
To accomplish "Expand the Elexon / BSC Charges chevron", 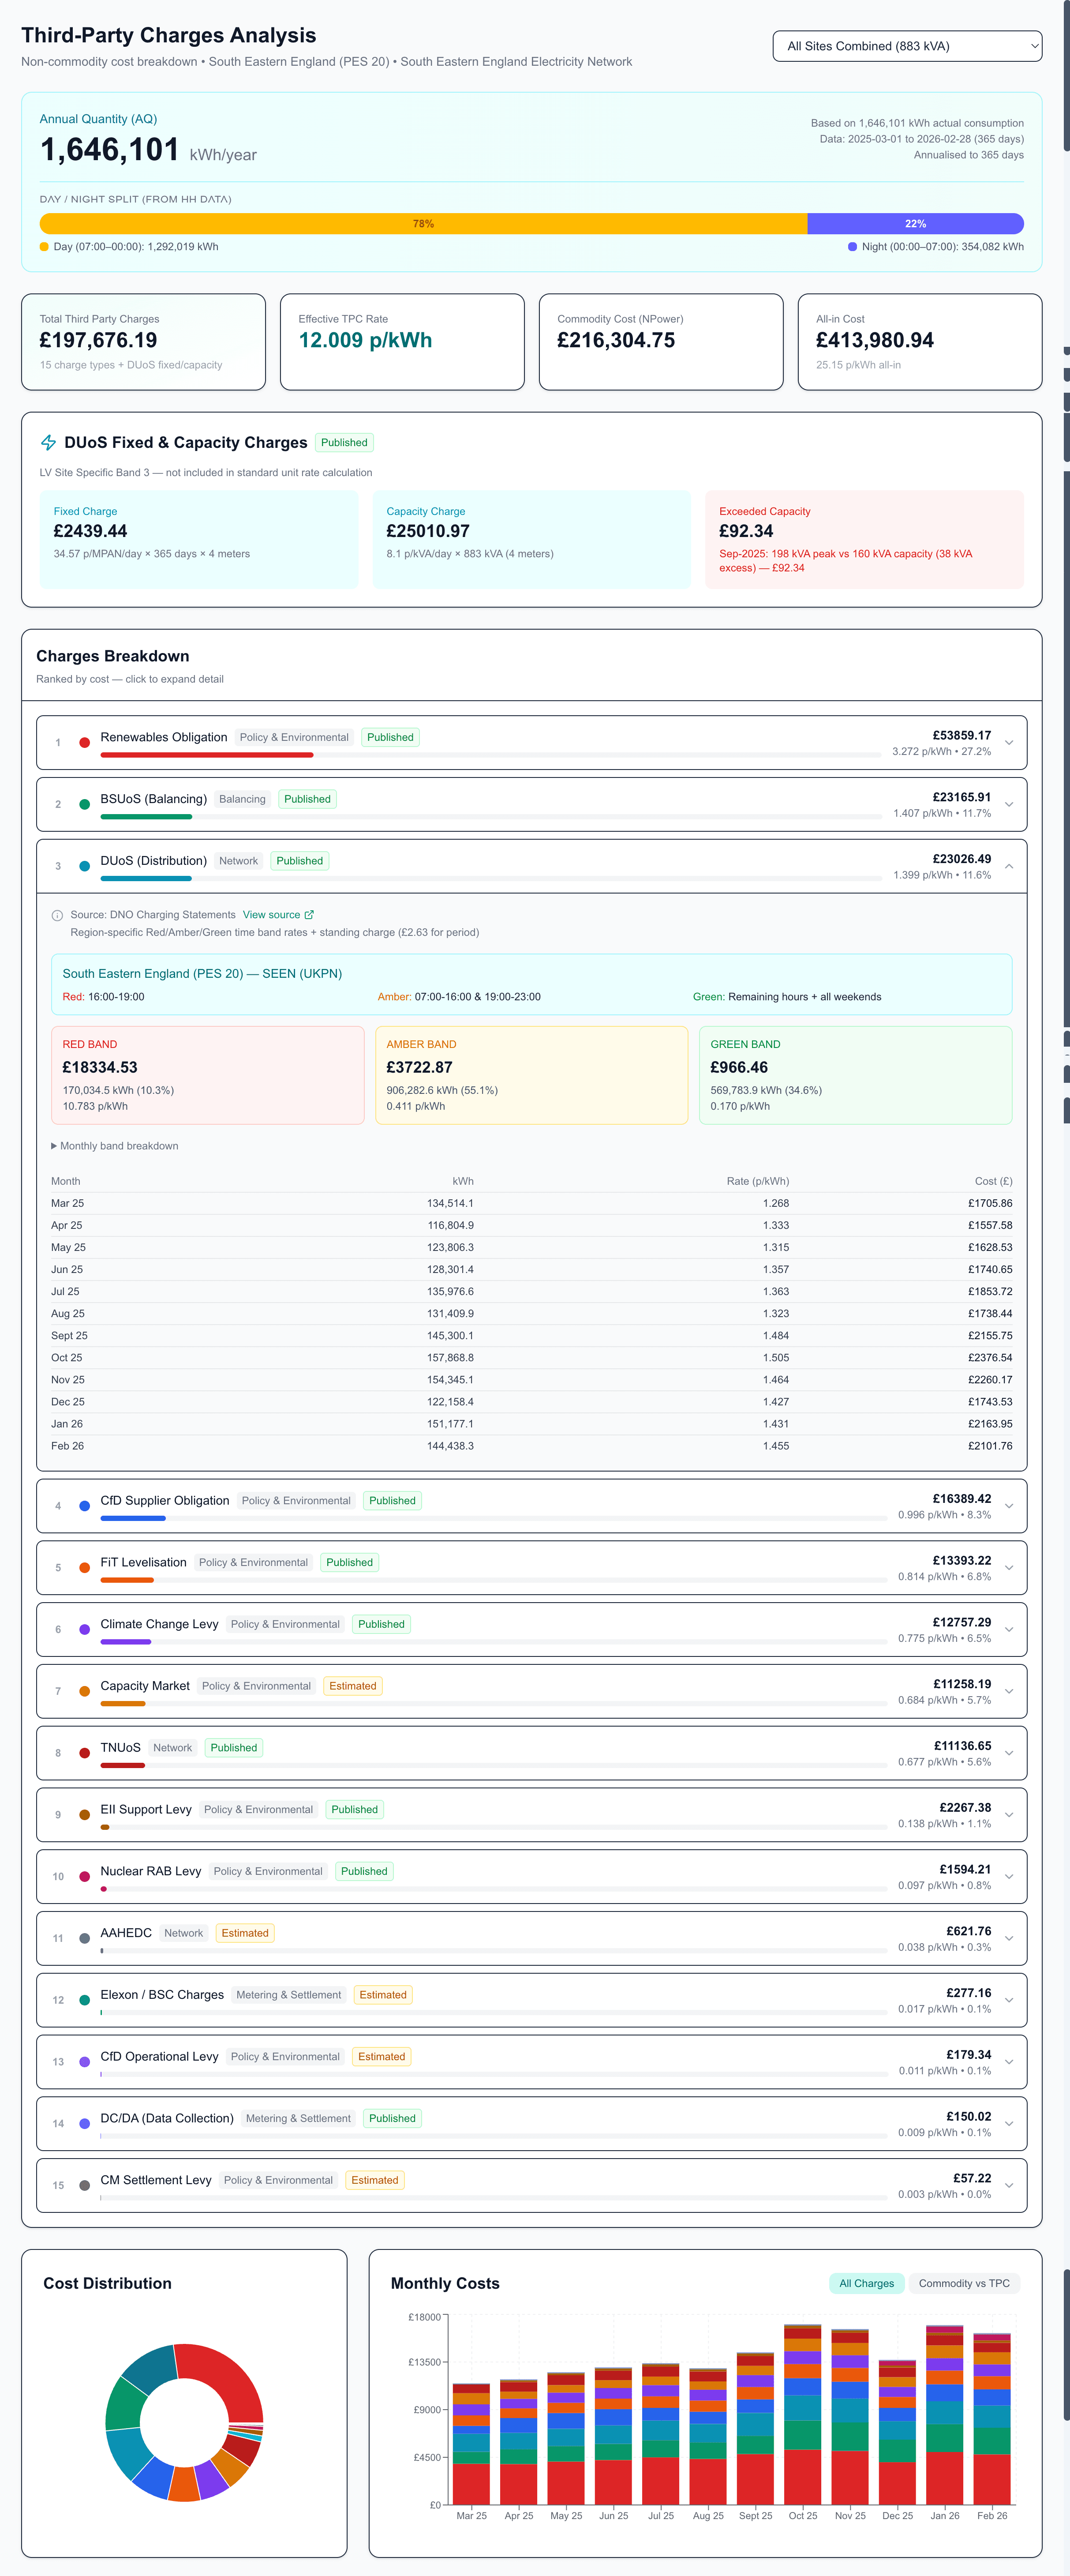I will (x=1009, y=2000).
